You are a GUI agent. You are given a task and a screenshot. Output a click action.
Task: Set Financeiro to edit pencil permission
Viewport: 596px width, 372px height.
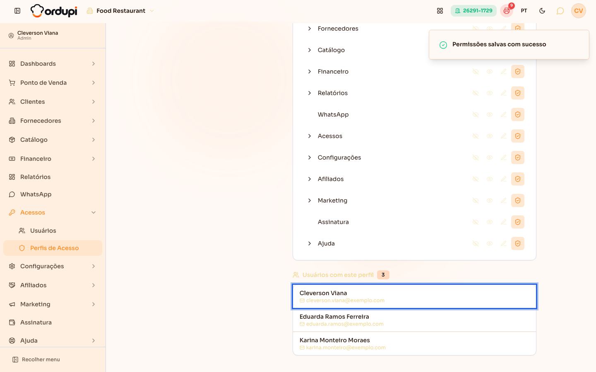point(504,72)
